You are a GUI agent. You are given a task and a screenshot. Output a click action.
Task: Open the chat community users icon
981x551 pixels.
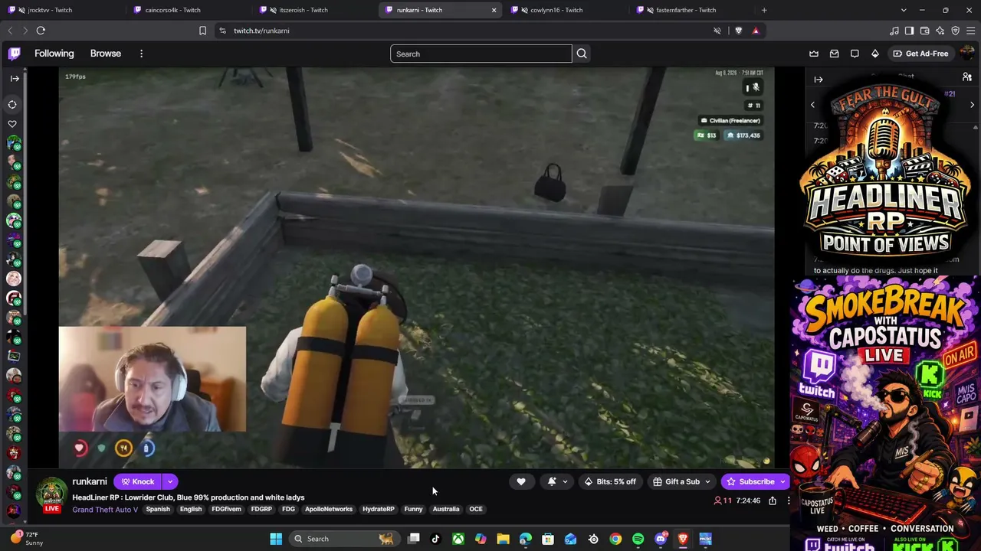967,77
